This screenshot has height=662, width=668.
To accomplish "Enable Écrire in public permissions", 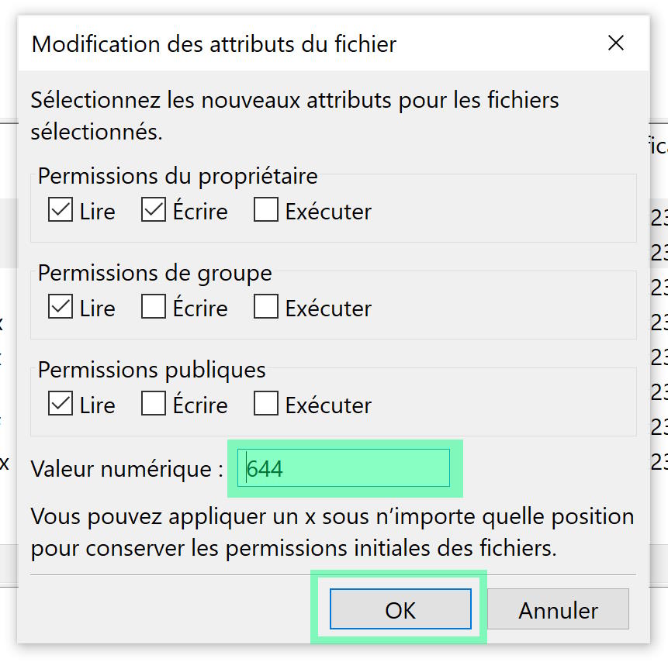I will tap(154, 405).
